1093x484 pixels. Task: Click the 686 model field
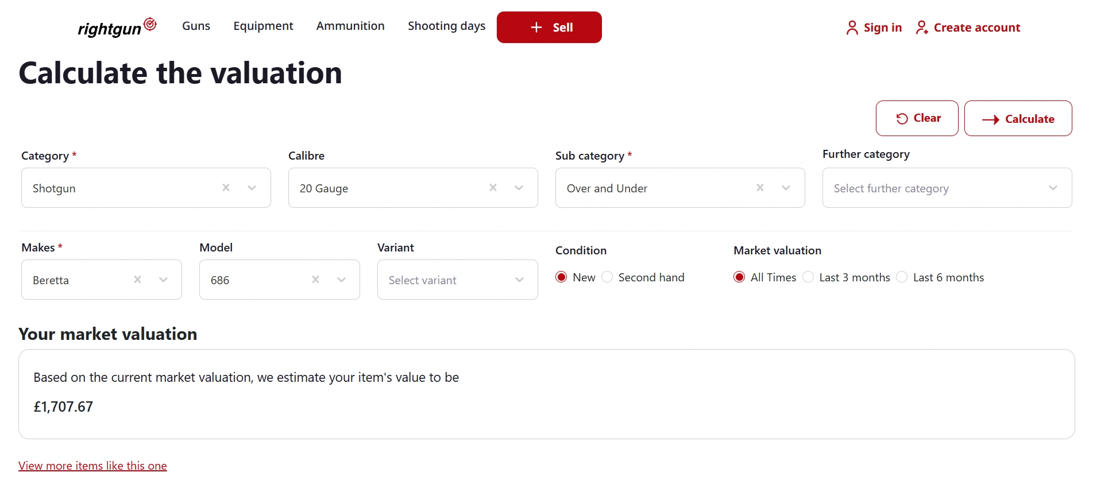280,280
